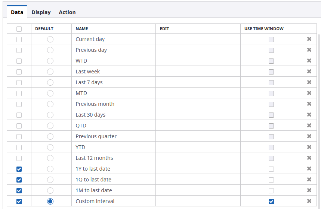This screenshot has height=209, width=321.
Task: Click the vertical scrollbar on the right
Action: pos(319,112)
